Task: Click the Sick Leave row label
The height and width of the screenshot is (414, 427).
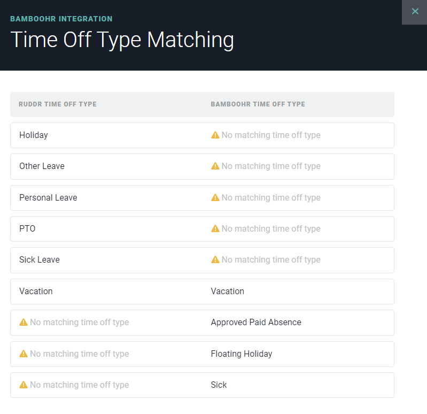Action: pos(40,260)
